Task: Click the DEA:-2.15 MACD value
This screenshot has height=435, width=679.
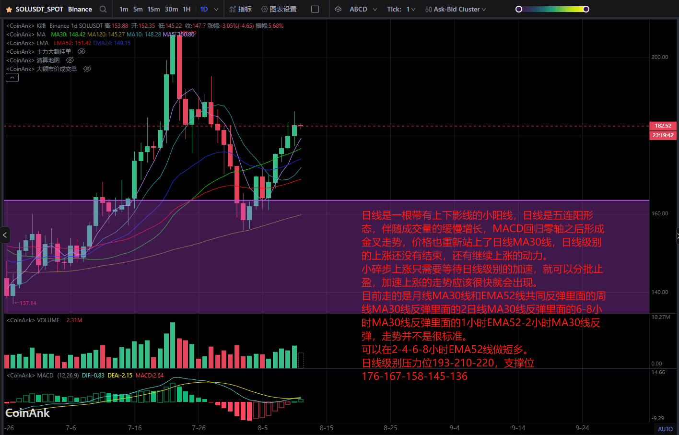Action: [120, 375]
